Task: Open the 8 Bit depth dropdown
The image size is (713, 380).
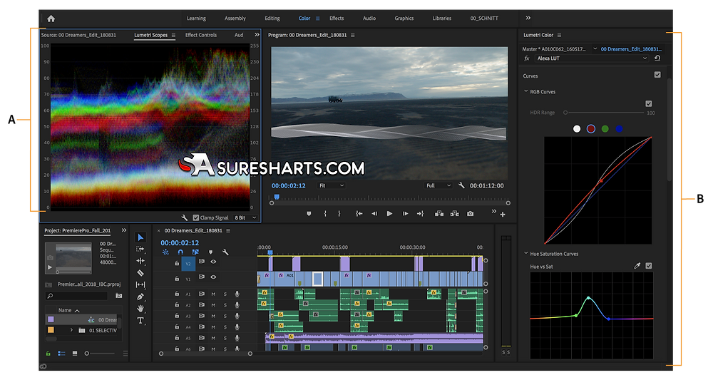Action: click(245, 217)
